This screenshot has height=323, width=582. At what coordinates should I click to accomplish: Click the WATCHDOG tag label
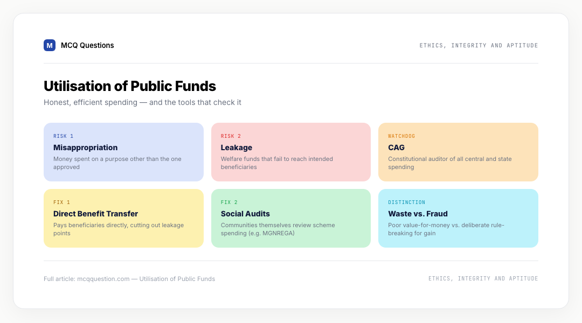click(x=401, y=136)
